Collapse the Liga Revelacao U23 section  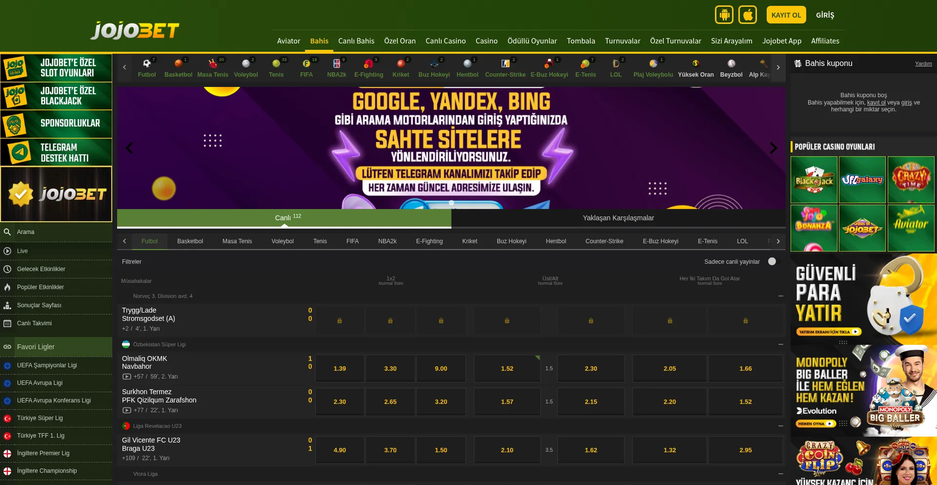click(780, 426)
